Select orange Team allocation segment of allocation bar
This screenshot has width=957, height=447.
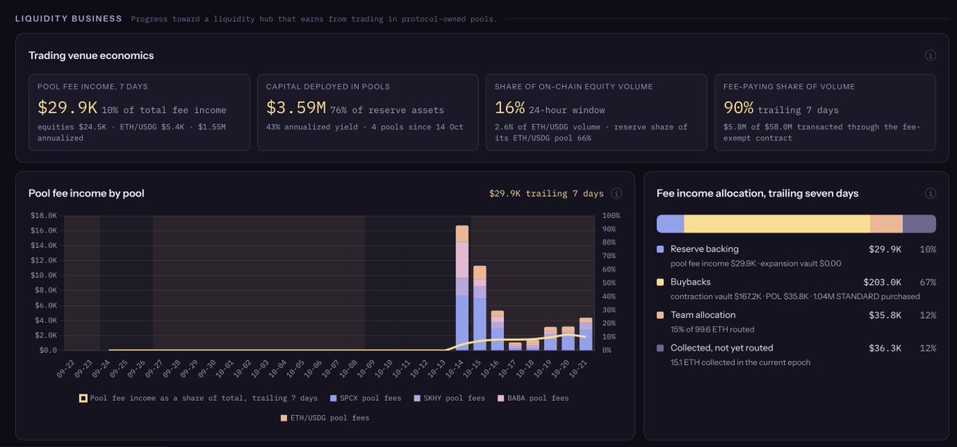pos(886,224)
